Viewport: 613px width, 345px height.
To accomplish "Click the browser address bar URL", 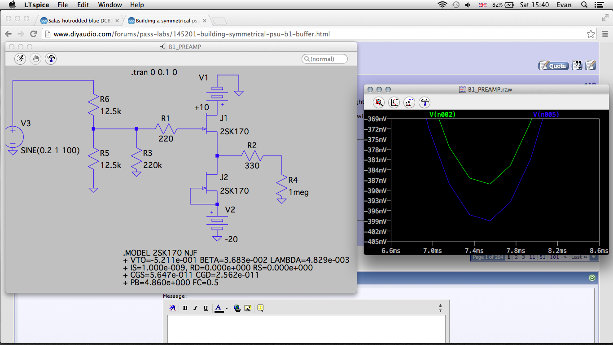I will pyautogui.click(x=192, y=34).
